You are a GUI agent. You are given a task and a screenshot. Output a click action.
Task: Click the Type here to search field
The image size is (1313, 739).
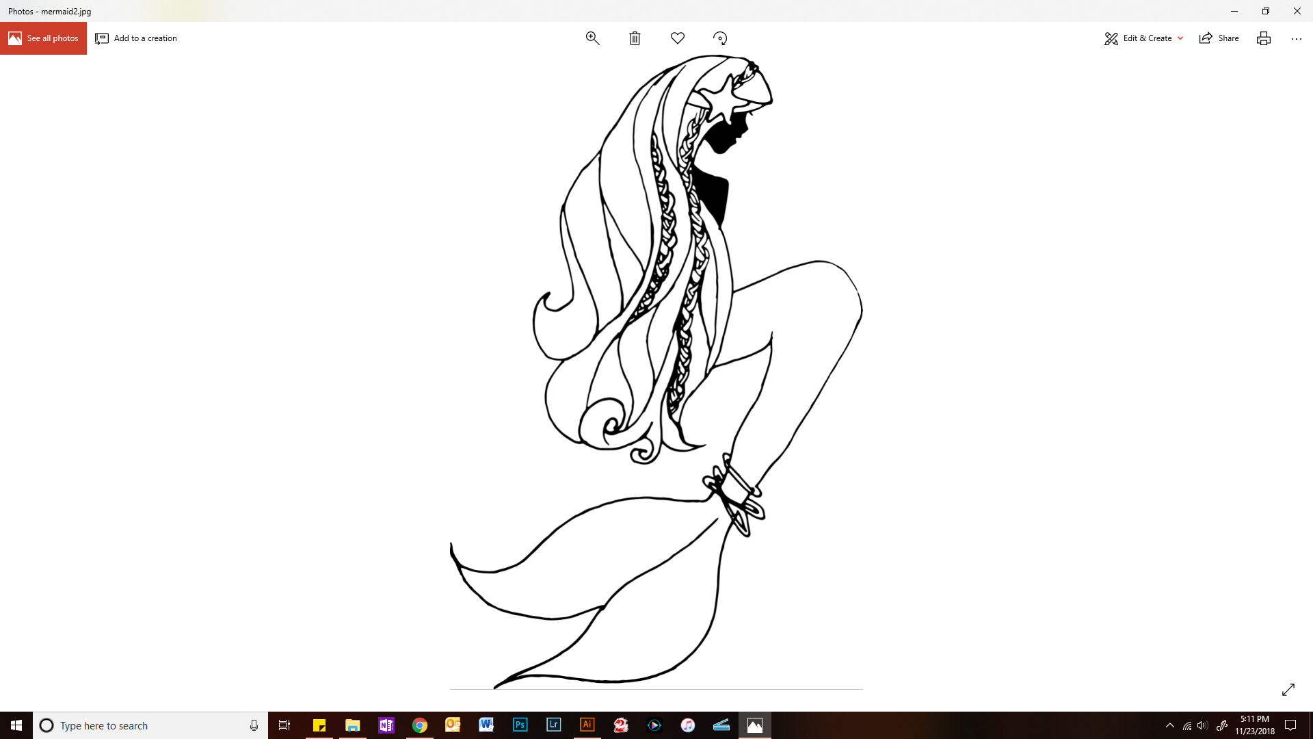pos(137,725)
